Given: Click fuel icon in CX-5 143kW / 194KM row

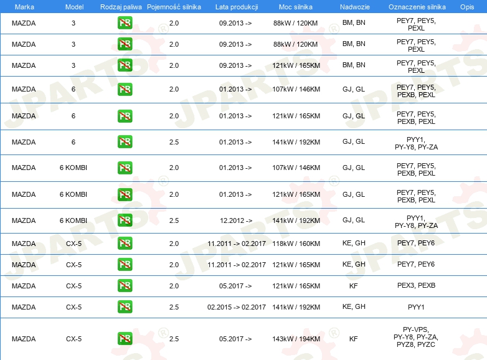Looking at the screenshot, I should click(x=125, y=339).
